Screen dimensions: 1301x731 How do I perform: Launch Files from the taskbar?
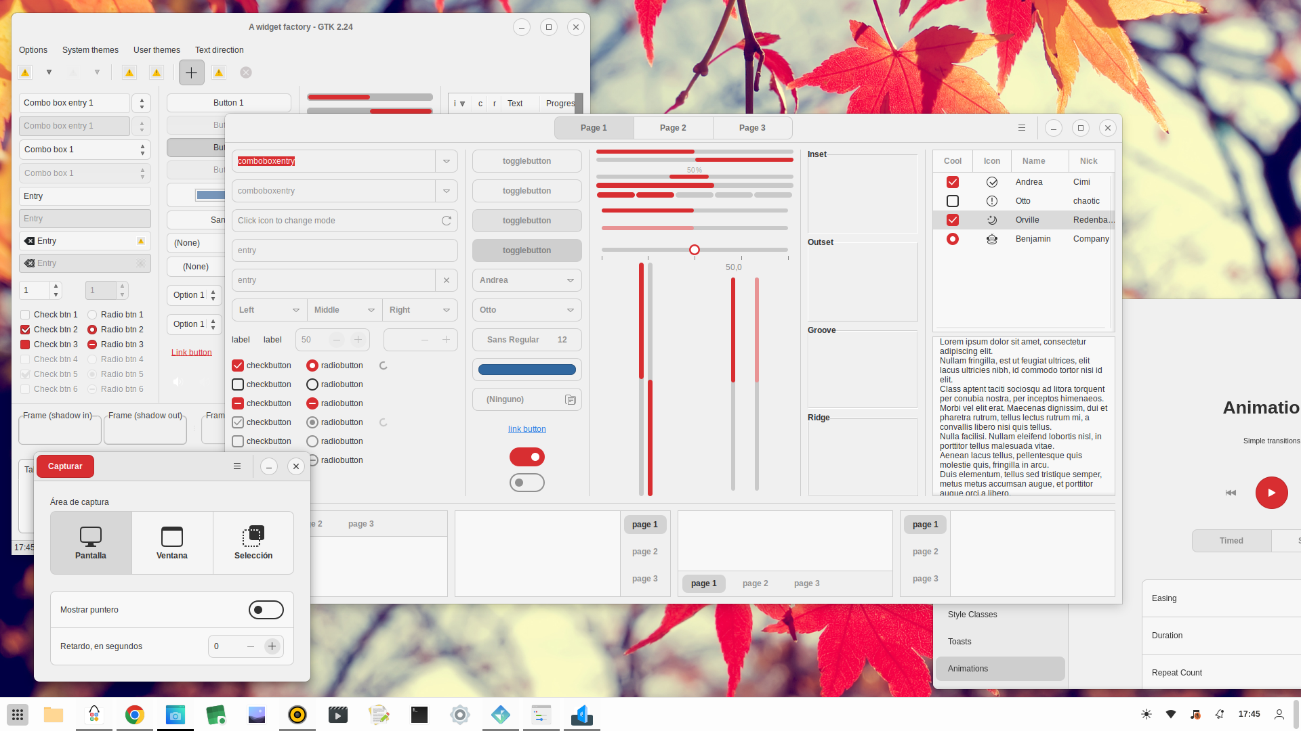[x=54, y=715]
